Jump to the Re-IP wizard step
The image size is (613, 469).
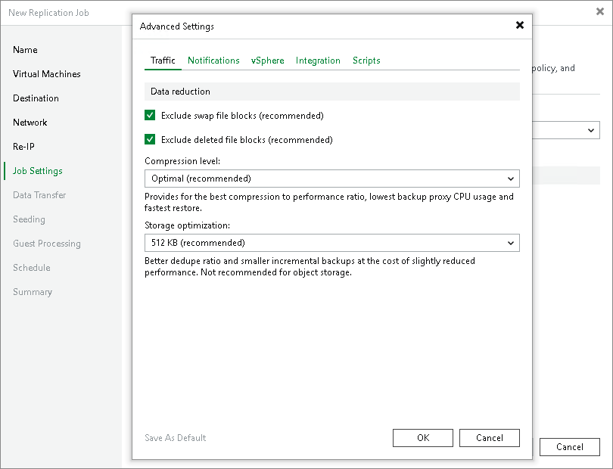23,147
